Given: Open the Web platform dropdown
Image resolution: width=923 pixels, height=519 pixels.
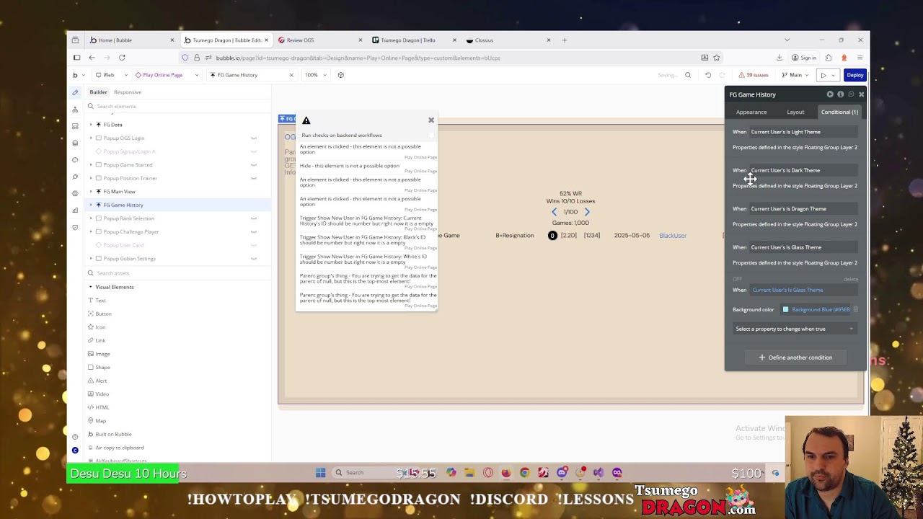Looking at the screenshot, I should pos(112,75).
